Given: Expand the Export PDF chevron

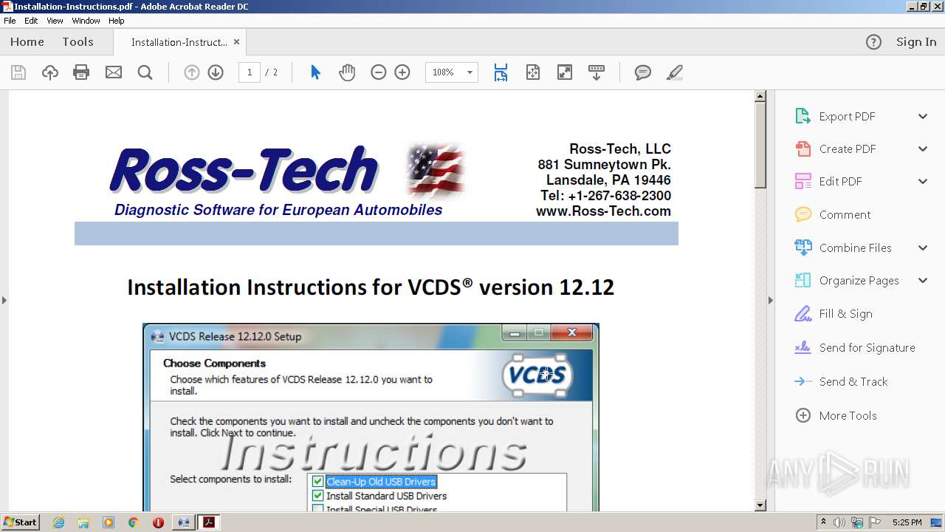Looking at the screenshot, I should click(x=923, y=116).
